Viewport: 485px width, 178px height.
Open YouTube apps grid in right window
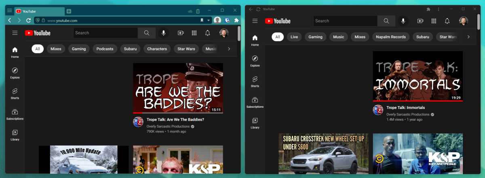coord(434,21)
